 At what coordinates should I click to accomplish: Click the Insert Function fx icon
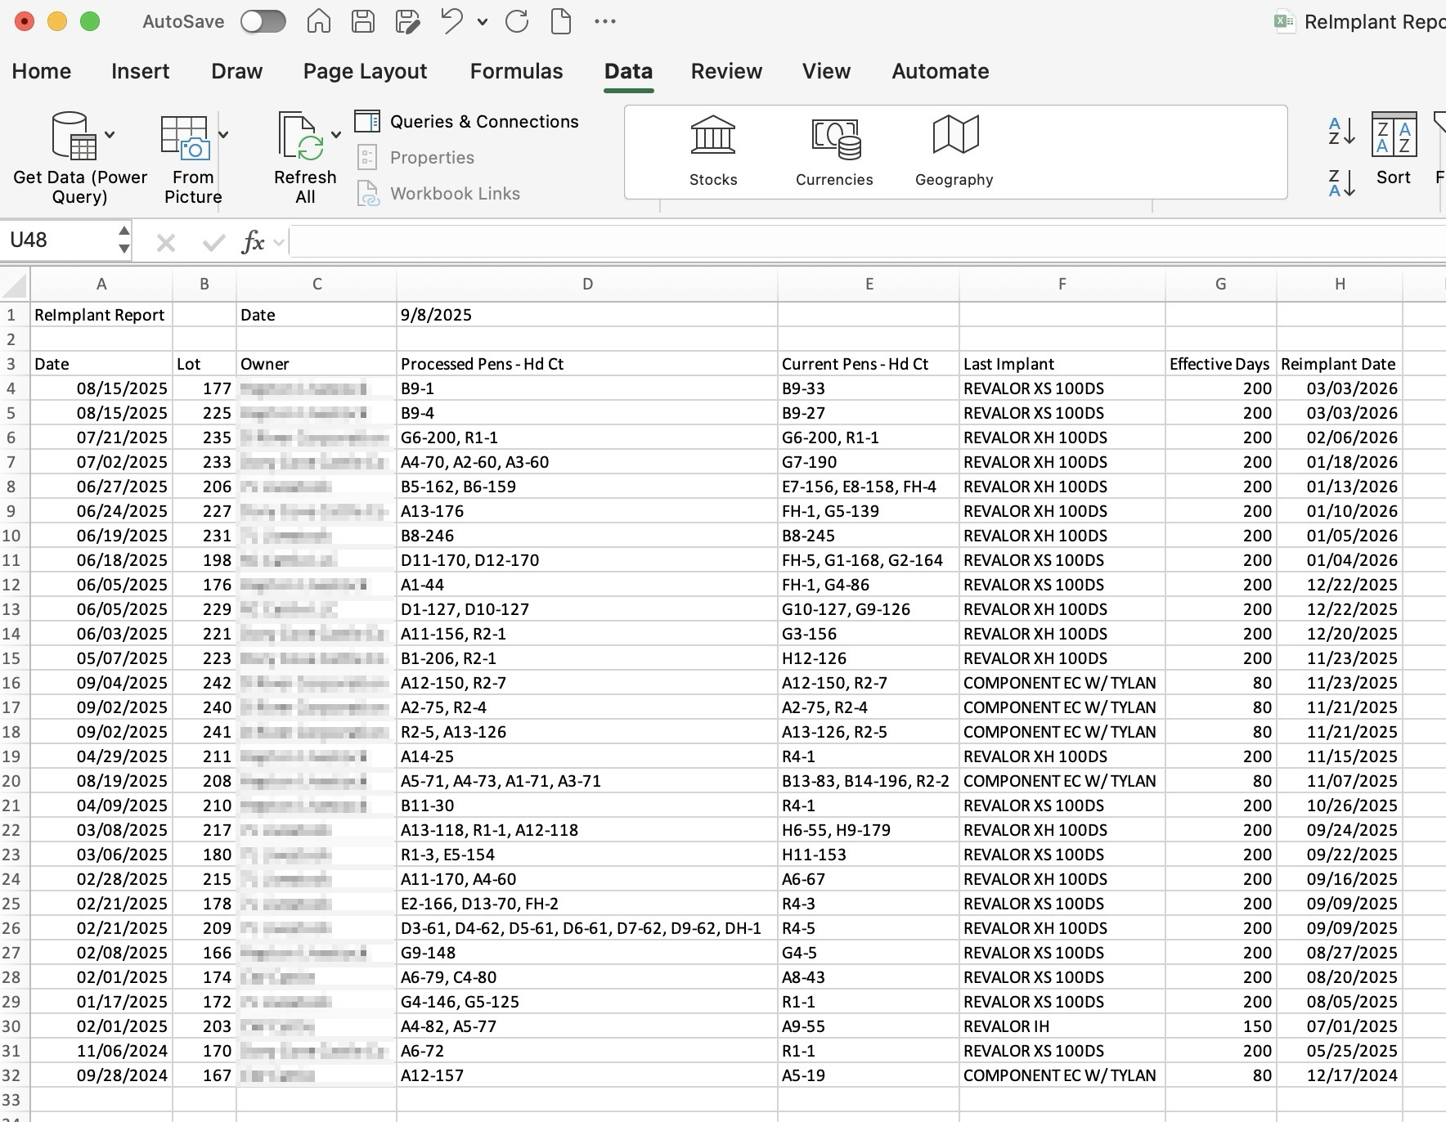[253, 242]
